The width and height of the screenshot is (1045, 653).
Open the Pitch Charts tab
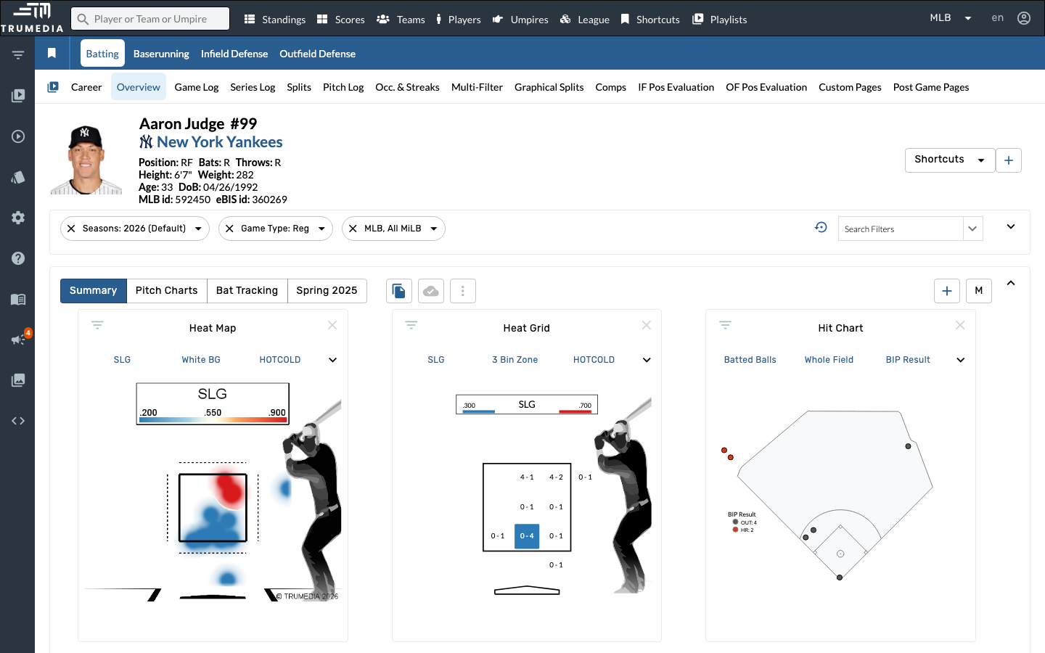166,291
